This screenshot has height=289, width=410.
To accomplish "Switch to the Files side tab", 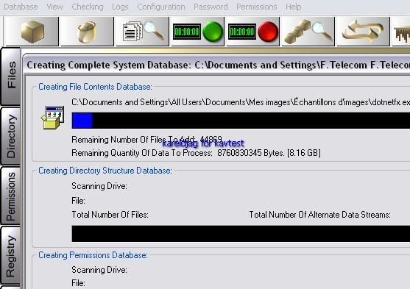I will (11, 76).
